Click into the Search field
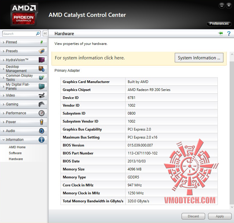Viewport: 234px width, 223px height. click(19, 34)
